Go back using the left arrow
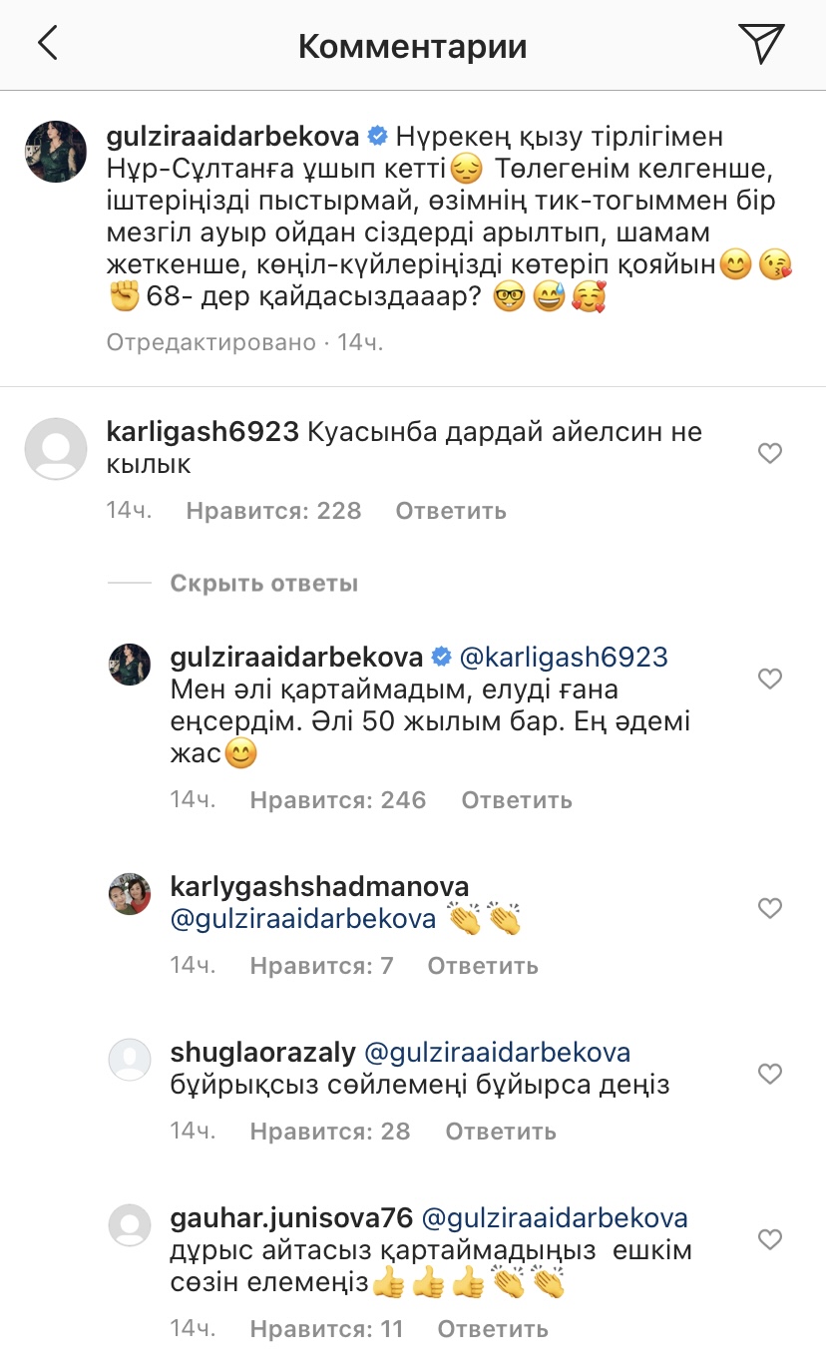 [47, 43]
